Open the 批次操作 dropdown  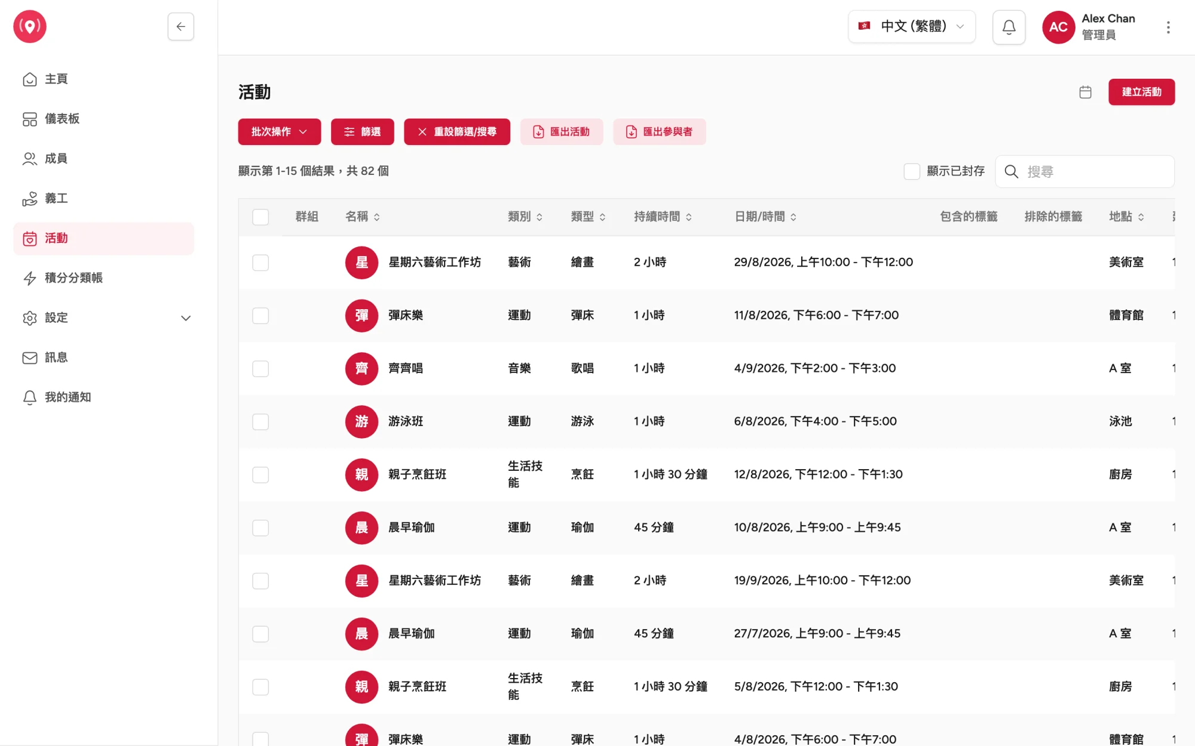pyautogui.click(x=280, y=132)
